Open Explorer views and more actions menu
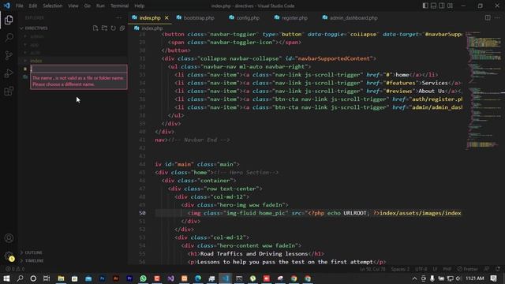 119,18
